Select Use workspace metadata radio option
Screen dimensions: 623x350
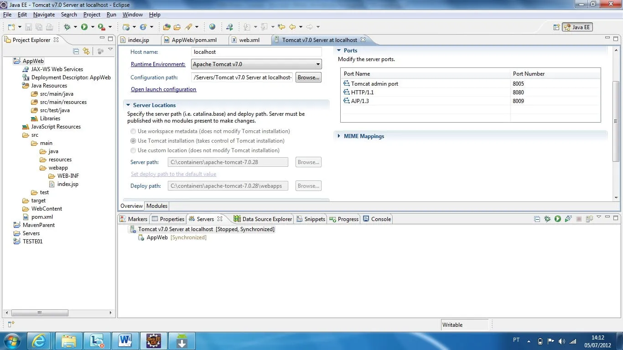133,131
